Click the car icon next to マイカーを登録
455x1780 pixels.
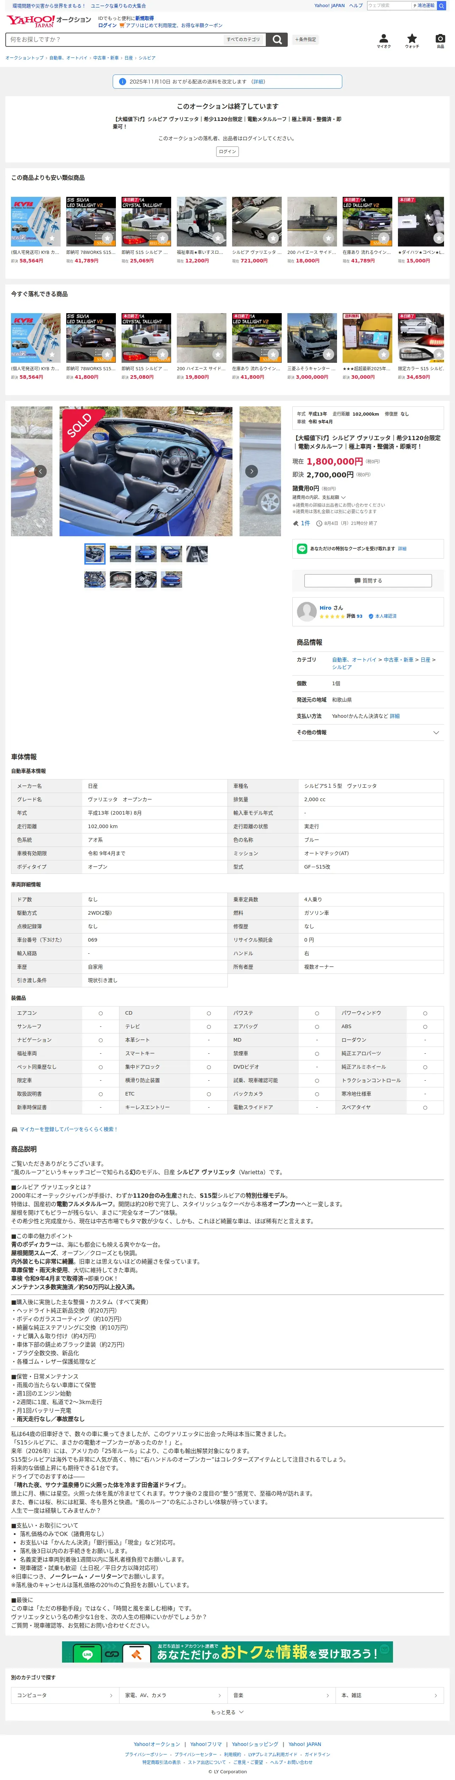[x=15, y=1129]
